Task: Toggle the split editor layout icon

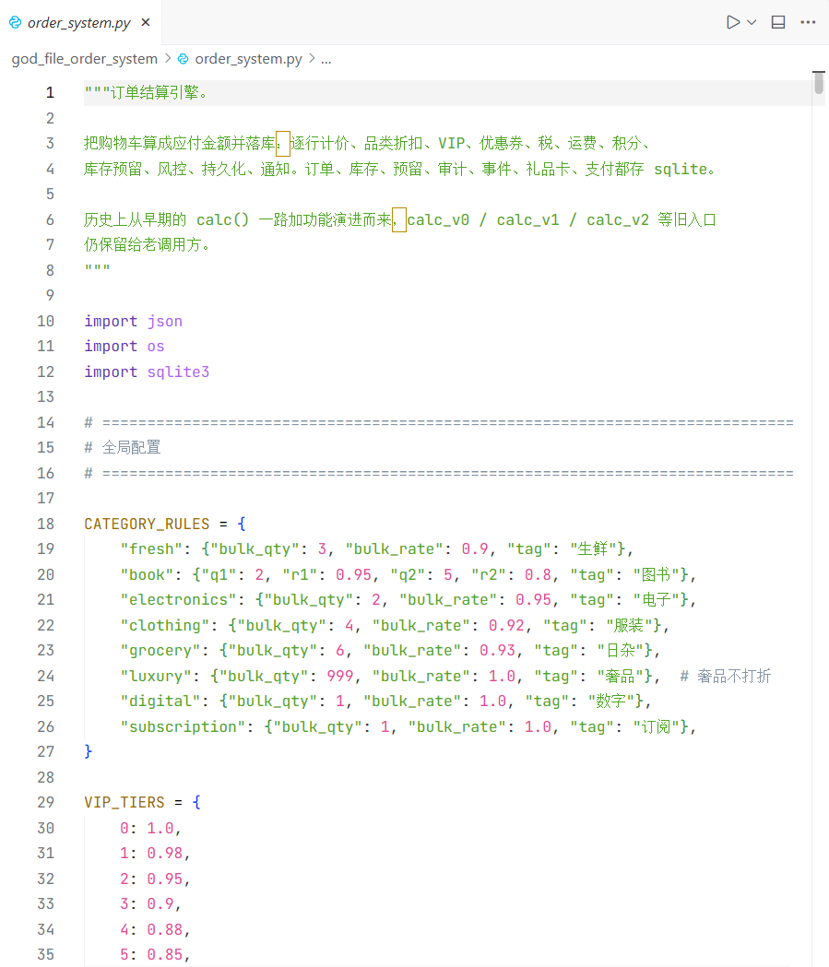Action: pyautogui.click(x=778, y=23)
